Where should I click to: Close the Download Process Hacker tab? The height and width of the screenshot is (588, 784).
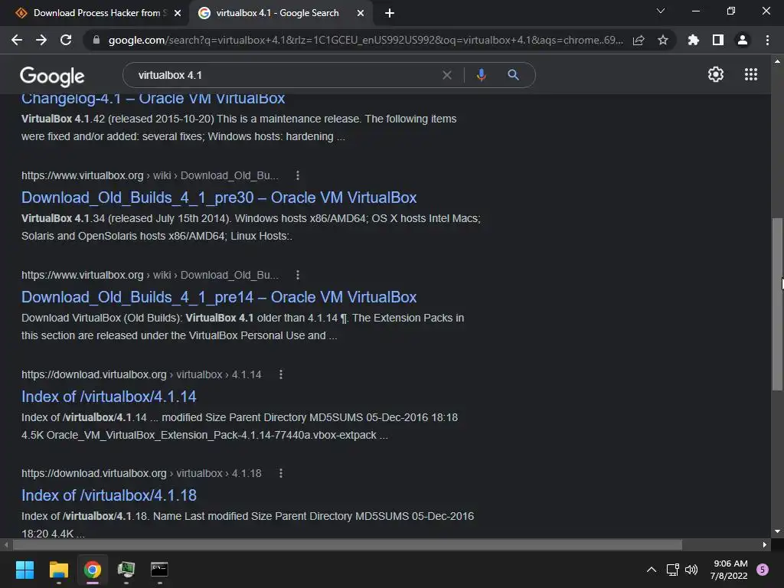tap(178, 13)
